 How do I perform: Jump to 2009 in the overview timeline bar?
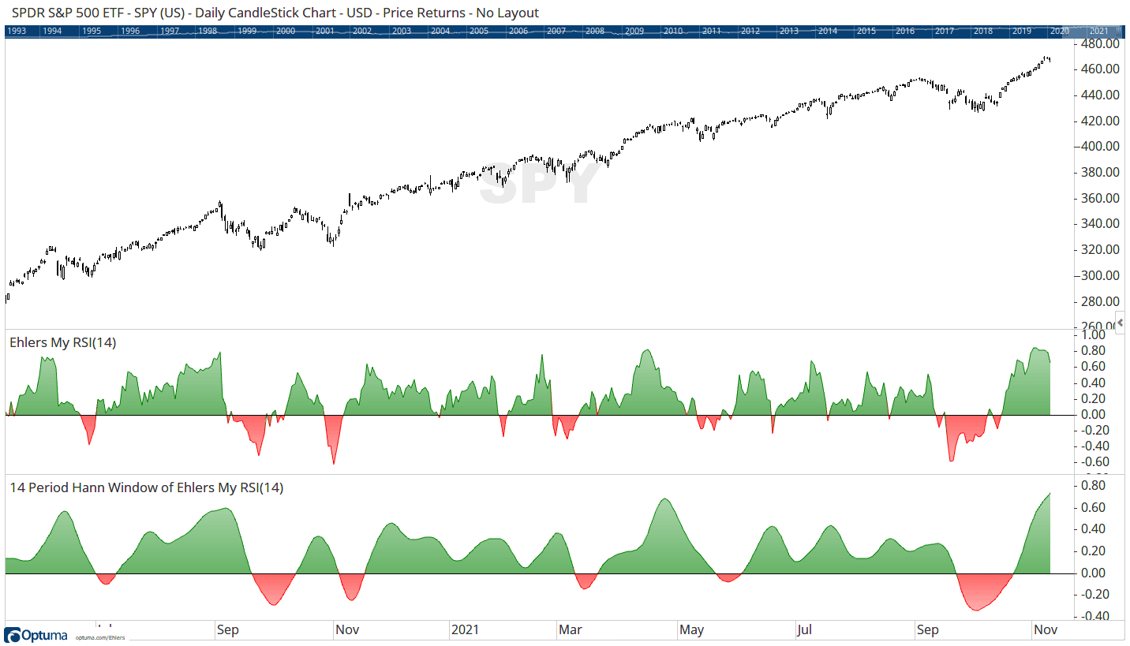click(x=634, y=31)
